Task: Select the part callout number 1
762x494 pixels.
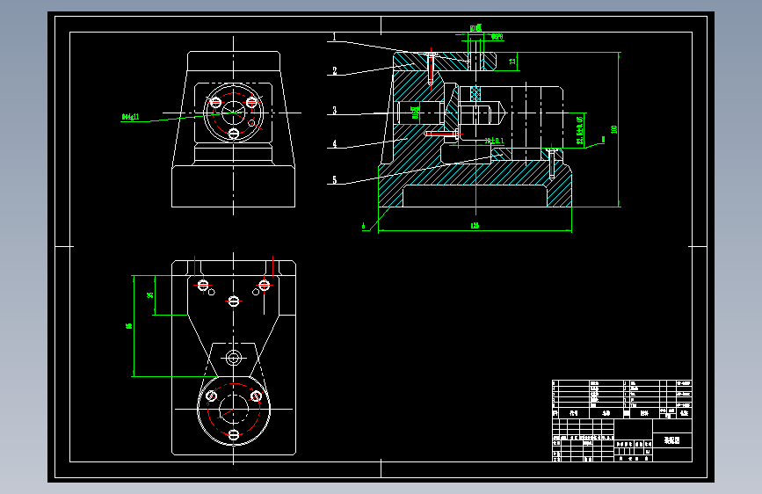Action: point(334,37)
